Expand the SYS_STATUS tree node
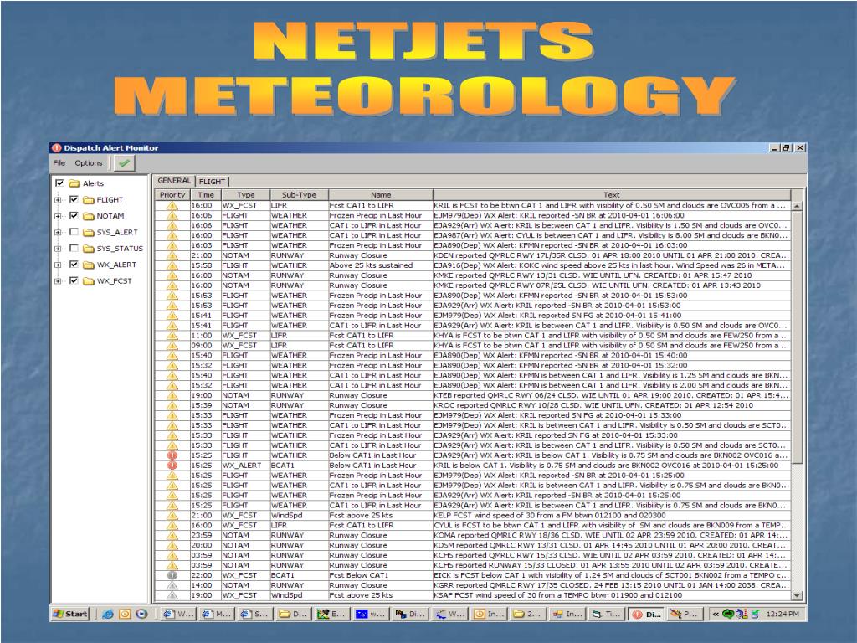 pos(58,249)
